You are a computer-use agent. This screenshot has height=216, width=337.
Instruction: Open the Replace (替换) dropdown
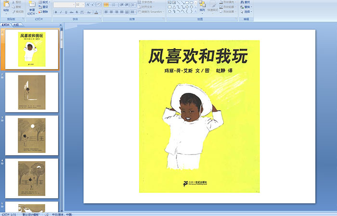(246, 7)
